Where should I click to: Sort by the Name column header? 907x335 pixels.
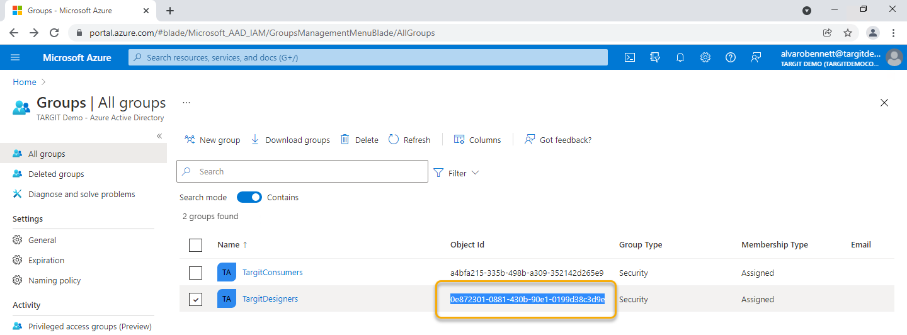(x=232, y=244)
